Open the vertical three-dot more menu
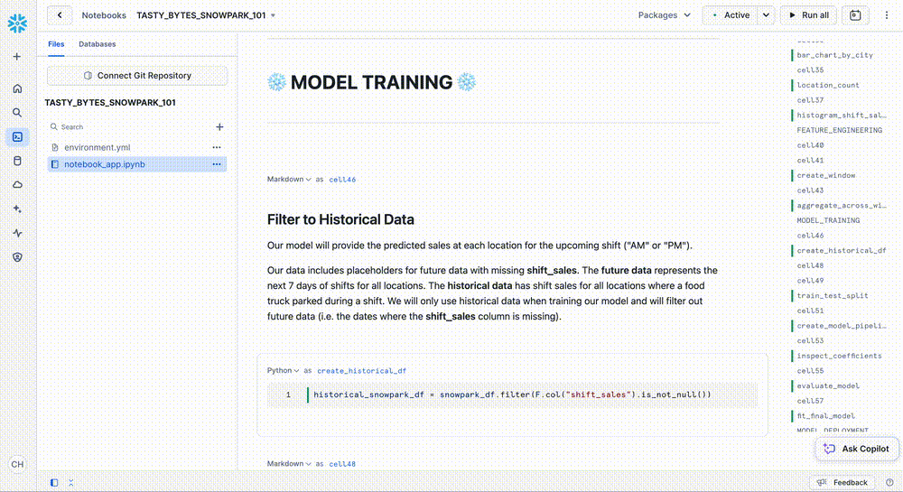The height and width of the screenshot is (492, 903). coord(887,15)
